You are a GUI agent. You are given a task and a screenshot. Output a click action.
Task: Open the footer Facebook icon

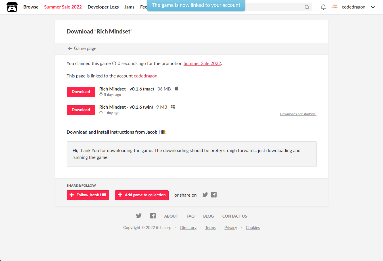pyautogui.click(x=153, y=216)
